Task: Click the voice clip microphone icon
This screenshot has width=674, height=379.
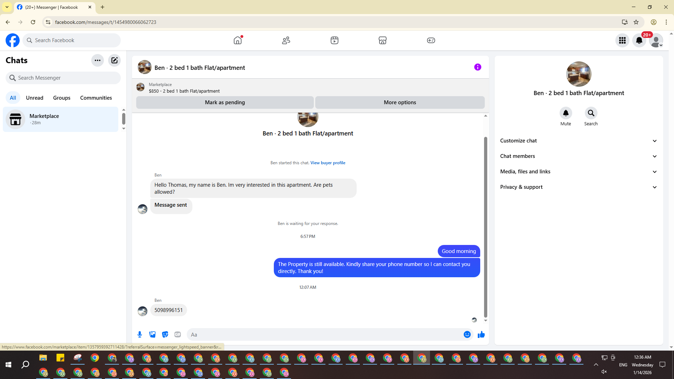Action: point(140,334)
